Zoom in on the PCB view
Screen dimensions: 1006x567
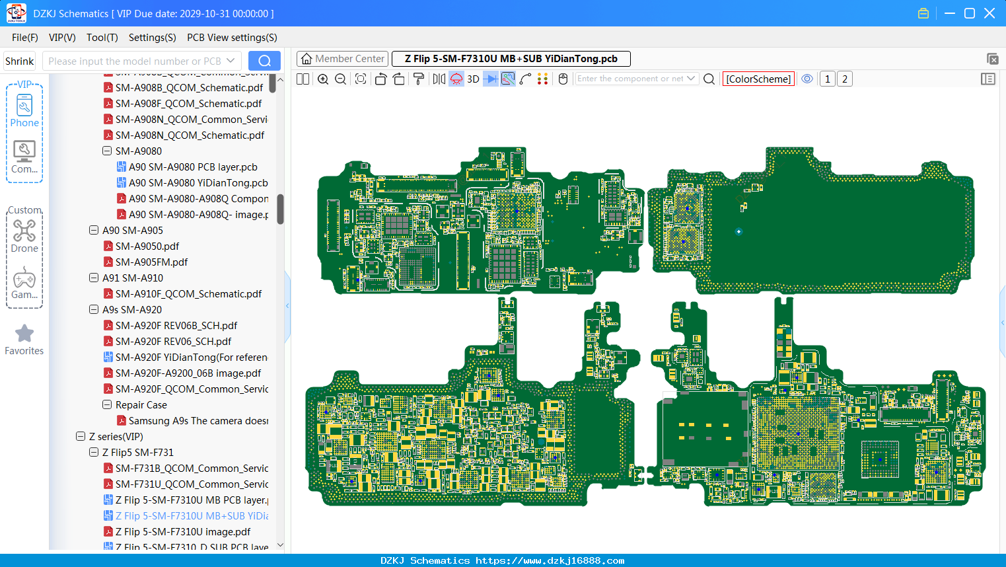coord(323,79)
